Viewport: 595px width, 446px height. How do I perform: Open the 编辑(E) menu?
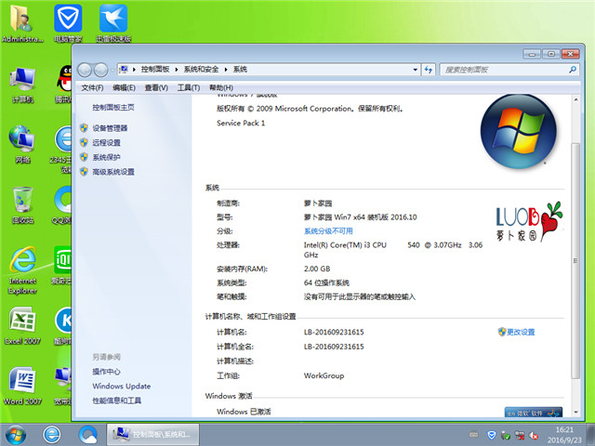point(124,87)
